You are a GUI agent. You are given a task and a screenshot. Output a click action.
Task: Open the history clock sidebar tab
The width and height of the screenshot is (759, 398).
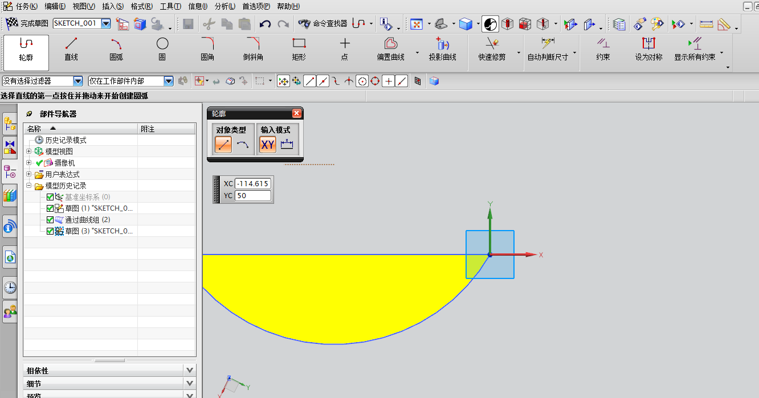click(x=10, y=288)
